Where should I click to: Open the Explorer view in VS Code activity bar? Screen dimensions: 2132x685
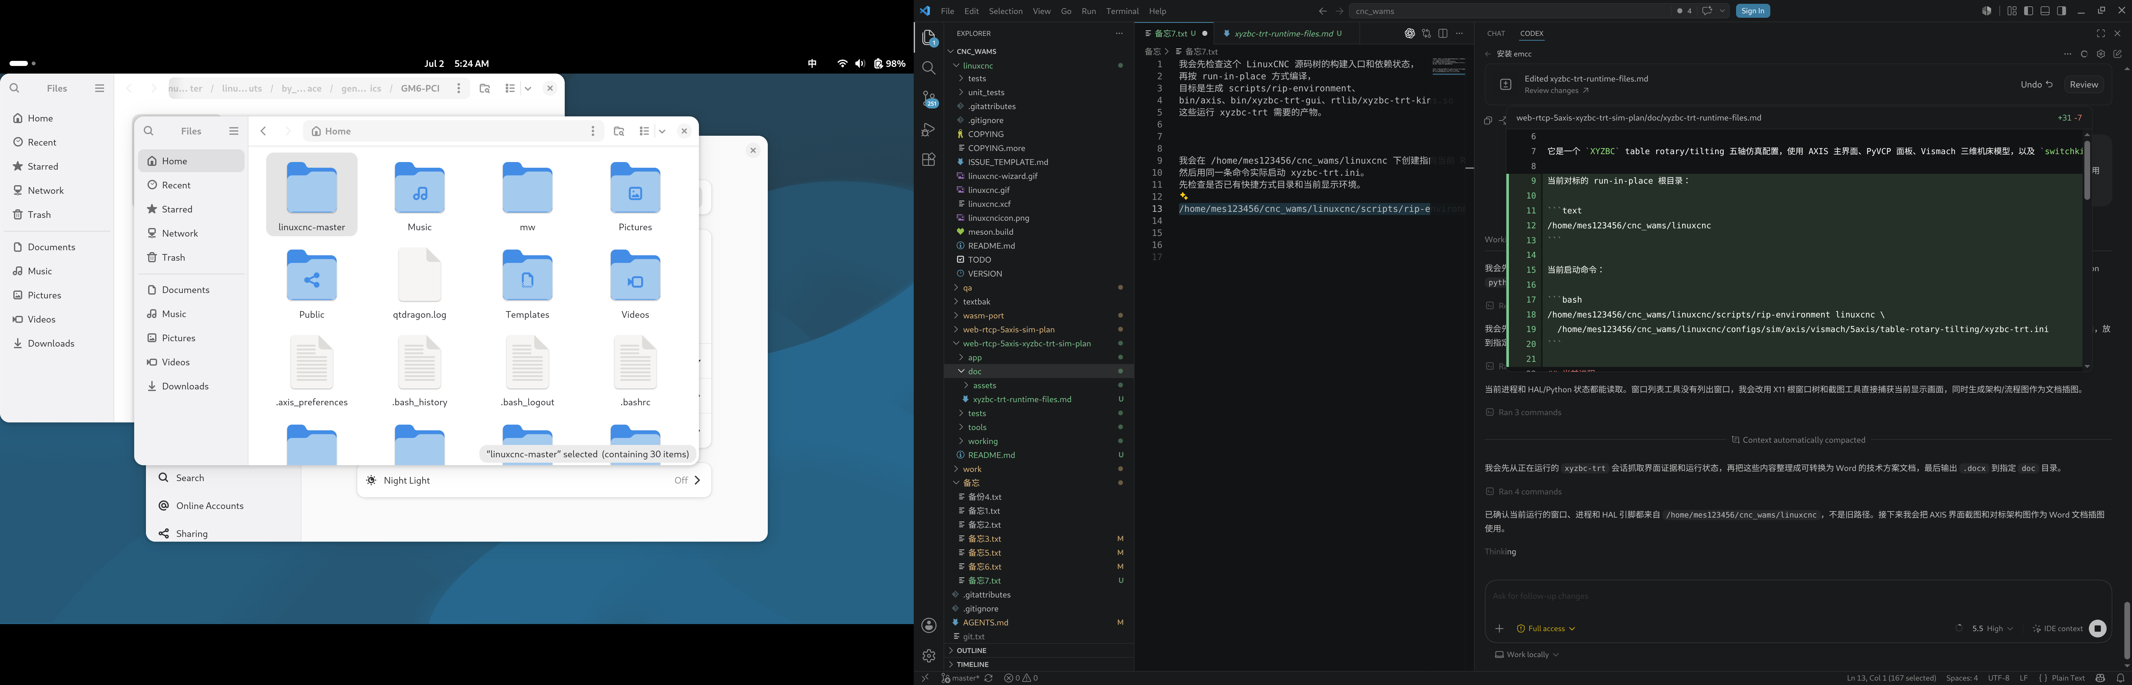(929, 38)
